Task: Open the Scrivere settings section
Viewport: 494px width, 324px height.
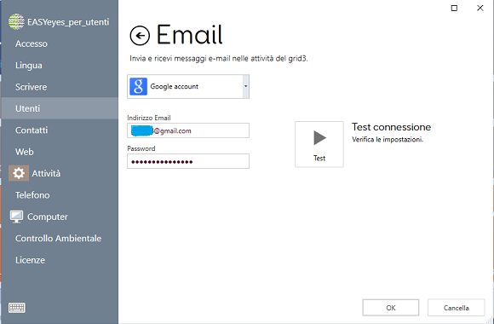Action: coord(32,87)
